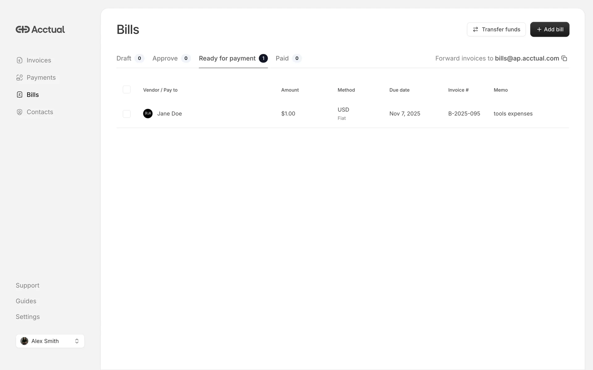The height and width of the screenshot is (370, 593).
Task: Click the Transfer funds button
Action: [496, 29]
